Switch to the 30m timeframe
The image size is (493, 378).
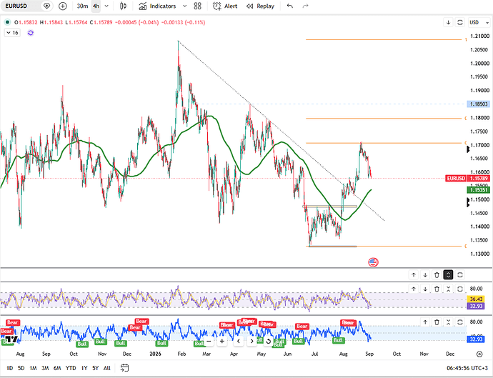point(82,6)
